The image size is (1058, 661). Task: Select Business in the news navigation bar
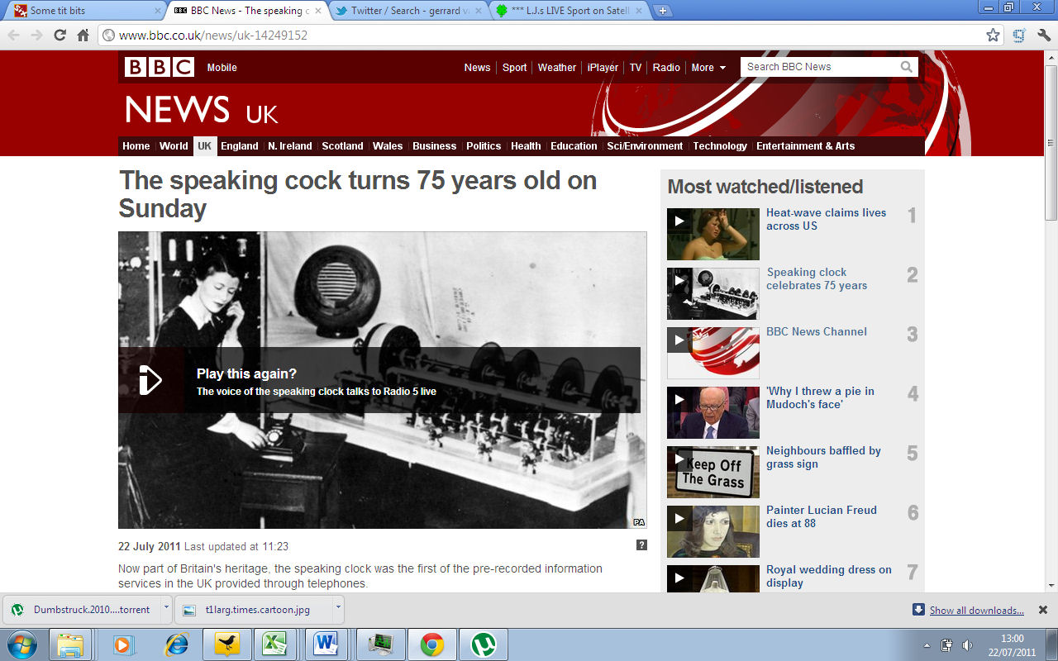pyautogui.click(x=434, y=146)
